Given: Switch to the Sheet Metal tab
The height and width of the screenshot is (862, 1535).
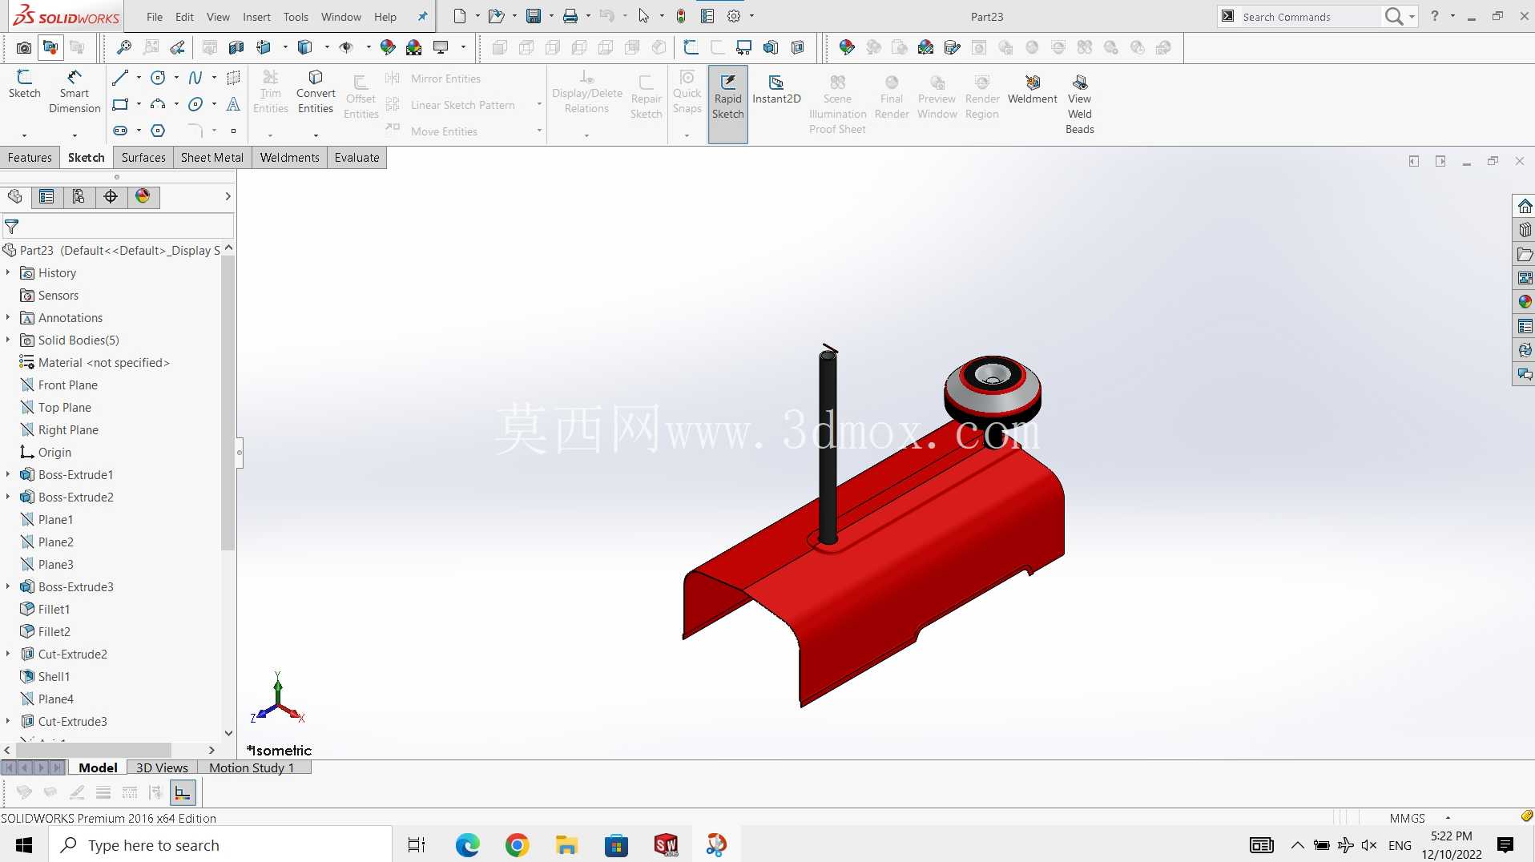Looking at the screenshot, I should tap(212, 158).
